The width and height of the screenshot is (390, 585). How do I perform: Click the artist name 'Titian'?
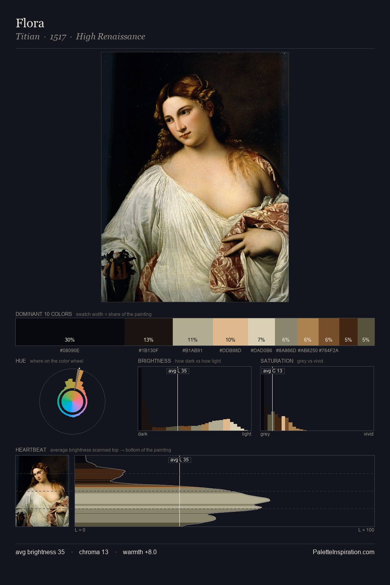click(28, 37)
